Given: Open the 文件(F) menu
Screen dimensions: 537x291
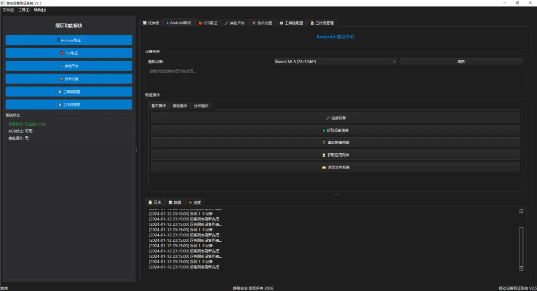Looking at the screenshot, I should pyautogui.click(x=8, y=10).
